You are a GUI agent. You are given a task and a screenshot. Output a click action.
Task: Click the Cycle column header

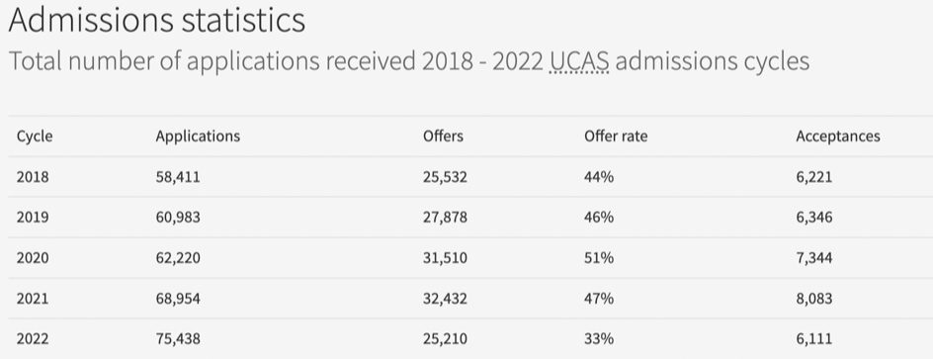coord(35,136)
